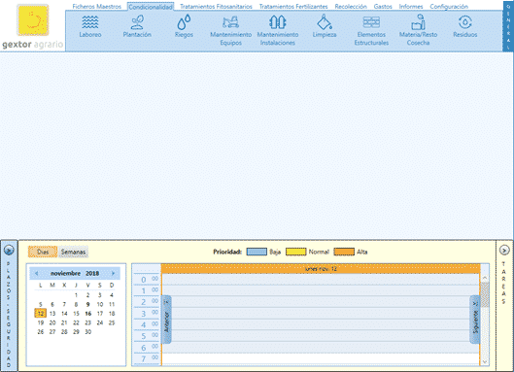Click the Baja priority blue swatch
The image size is (514, 372).
(257, 252)
